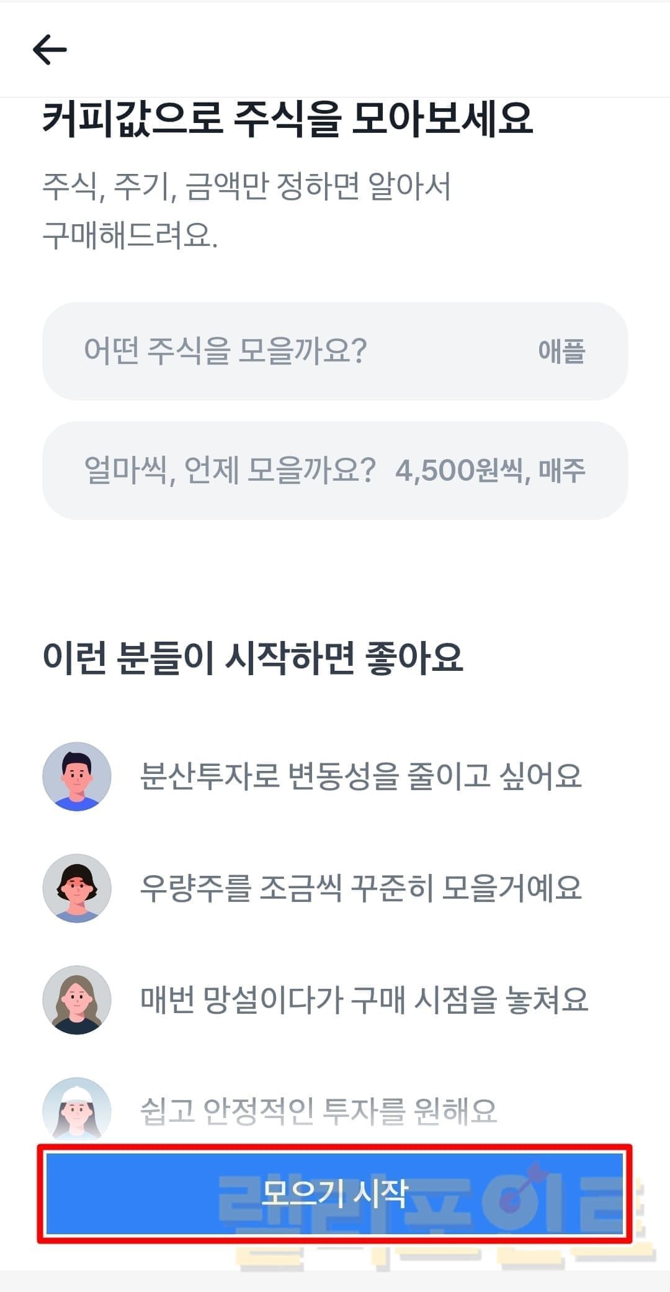Tap the avatar beside 우량주를 조금씩 꾸준히 모을거예요
670x1292 pixels.
(77, 888)
